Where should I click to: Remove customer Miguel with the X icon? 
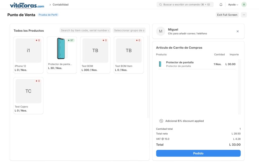pos(238,31)
